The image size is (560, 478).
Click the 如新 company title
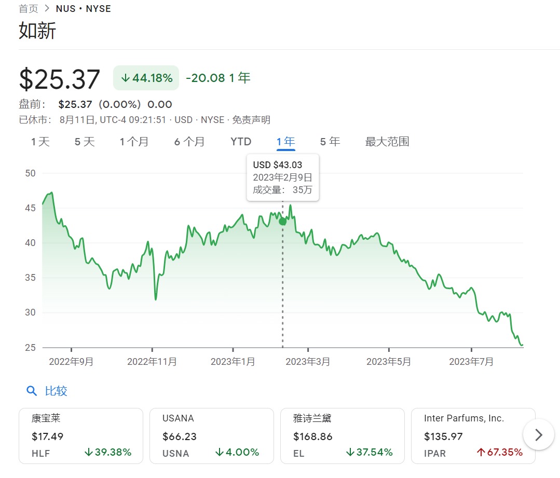37,31
